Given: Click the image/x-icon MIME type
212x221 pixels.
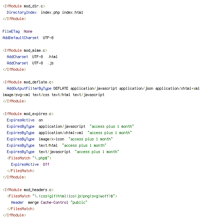Looking at the screenshot, I should pos(51,139).
